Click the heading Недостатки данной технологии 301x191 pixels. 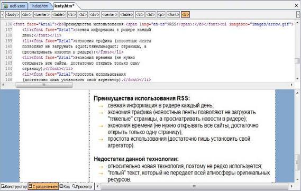pos(136,159)
